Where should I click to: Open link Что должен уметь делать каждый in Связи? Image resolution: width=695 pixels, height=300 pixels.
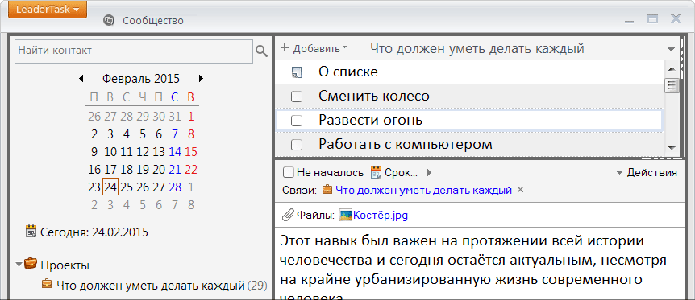424,191
